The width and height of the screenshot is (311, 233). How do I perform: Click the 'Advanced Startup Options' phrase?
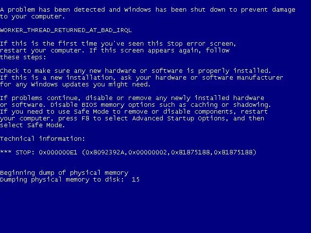(178, 118)
